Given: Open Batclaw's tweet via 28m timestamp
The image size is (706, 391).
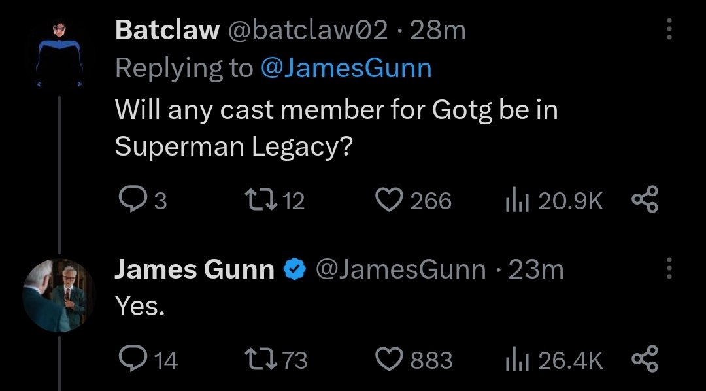Looking at the screenshot, I should tap(437, 31).
